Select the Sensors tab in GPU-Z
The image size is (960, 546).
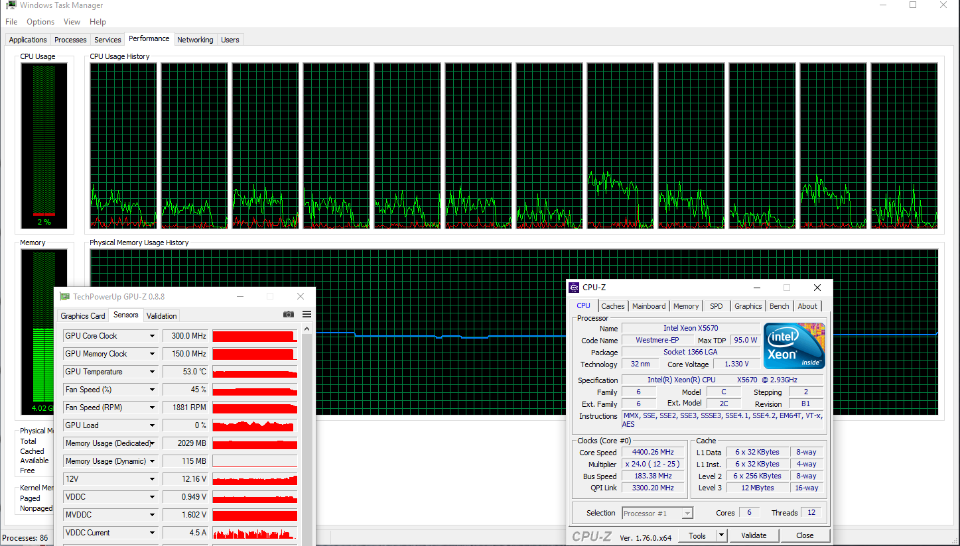point(126,315)
